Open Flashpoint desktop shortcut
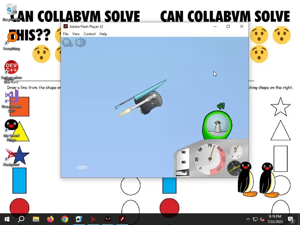Viewport: 300px width, 225px height. pyautogui.click(x=11, y=157)
